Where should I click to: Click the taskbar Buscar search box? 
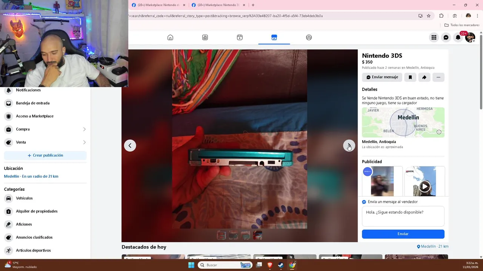point(225,265)
